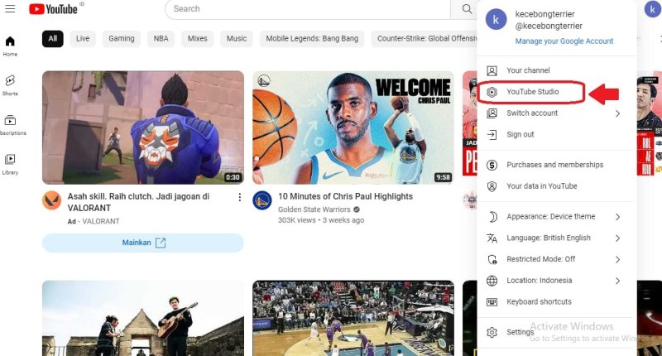Image resolution: width=662 pixels, height=356 pixels.
Task: Expand the Location submenu arrow
Action: 617,281
